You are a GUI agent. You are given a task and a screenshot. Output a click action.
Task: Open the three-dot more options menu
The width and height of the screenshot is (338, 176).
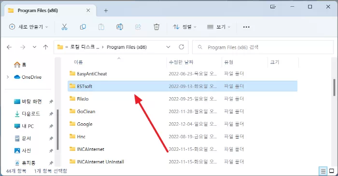[246, 27]
